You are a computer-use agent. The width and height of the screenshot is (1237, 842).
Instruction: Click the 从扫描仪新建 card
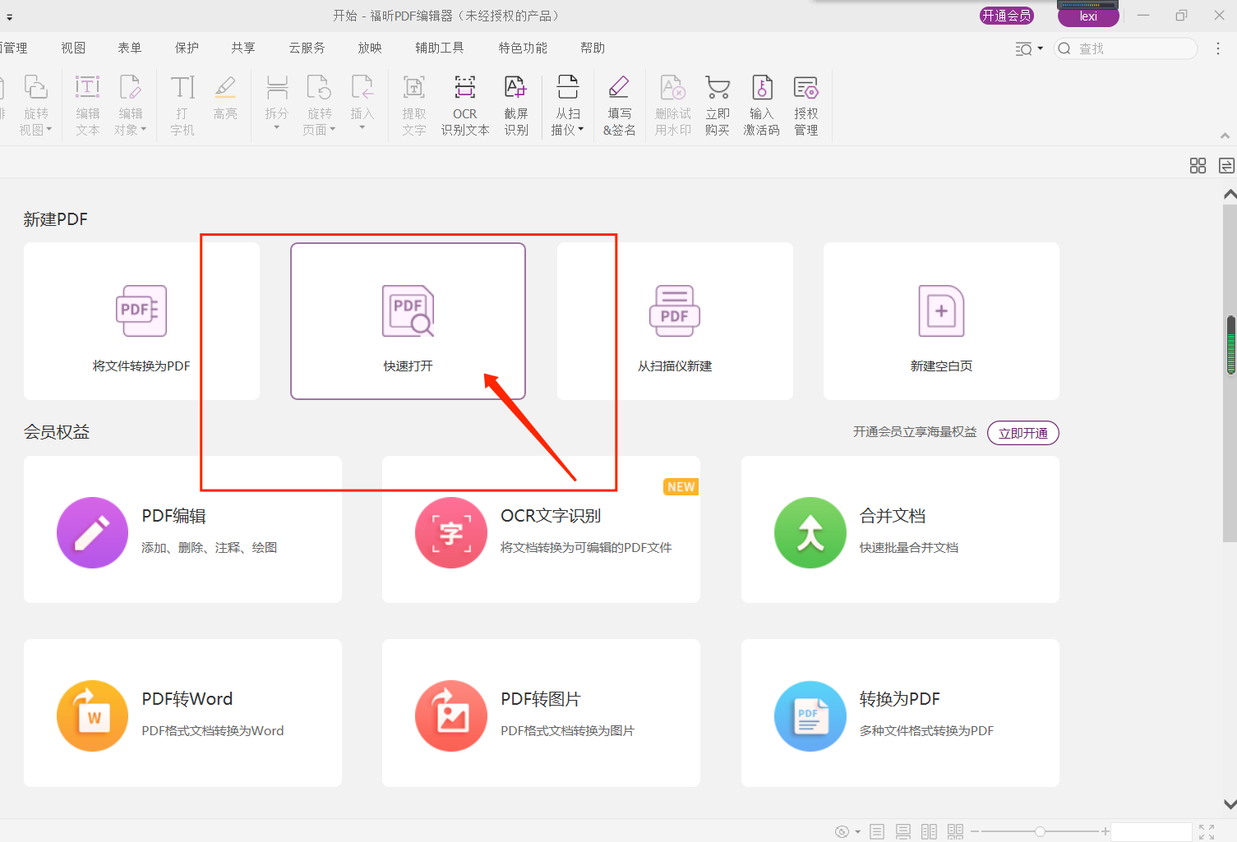[x=675, y=321]
